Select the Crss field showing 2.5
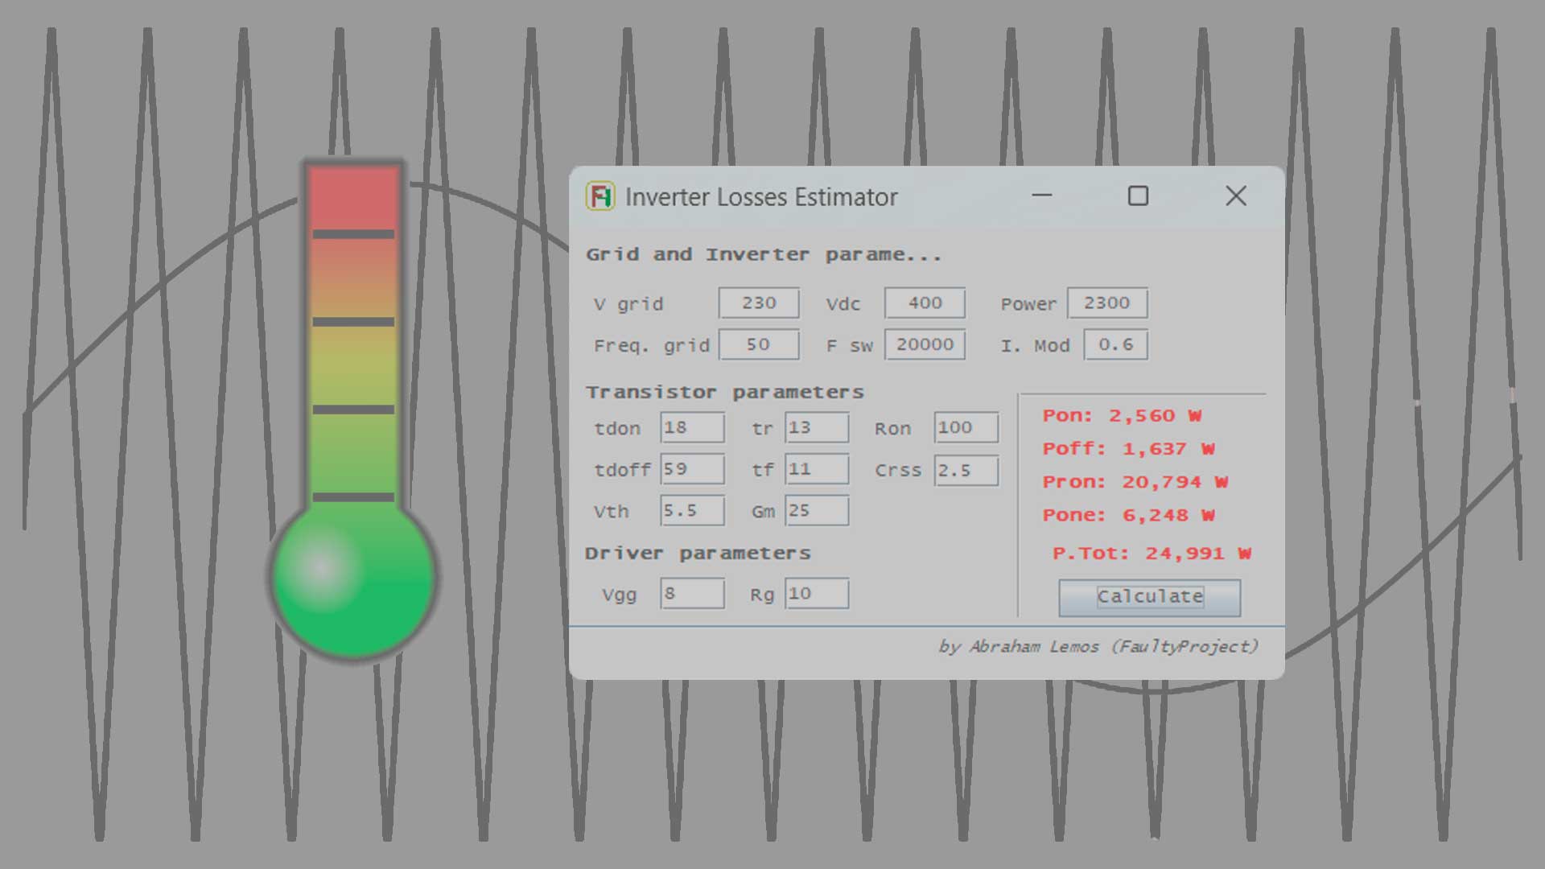Image resolution: width=1545 pixels, height=869 pixels. [966, 470]
